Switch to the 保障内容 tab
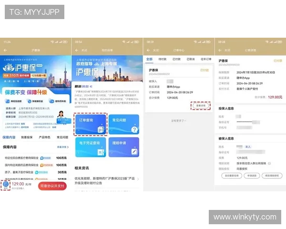 point(9,137)
